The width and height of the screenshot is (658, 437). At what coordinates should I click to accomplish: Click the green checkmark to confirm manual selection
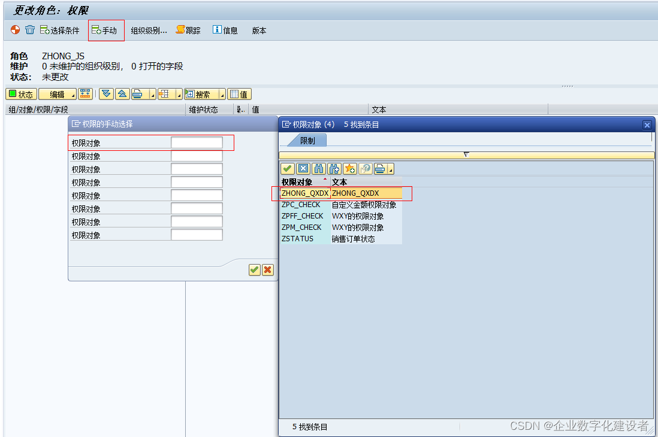(254, 269)
